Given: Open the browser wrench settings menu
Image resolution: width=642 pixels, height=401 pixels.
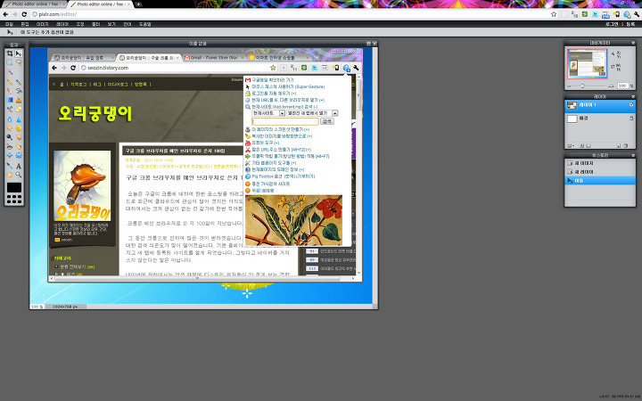Looking at the screenshot, I should tap(637, 14).
